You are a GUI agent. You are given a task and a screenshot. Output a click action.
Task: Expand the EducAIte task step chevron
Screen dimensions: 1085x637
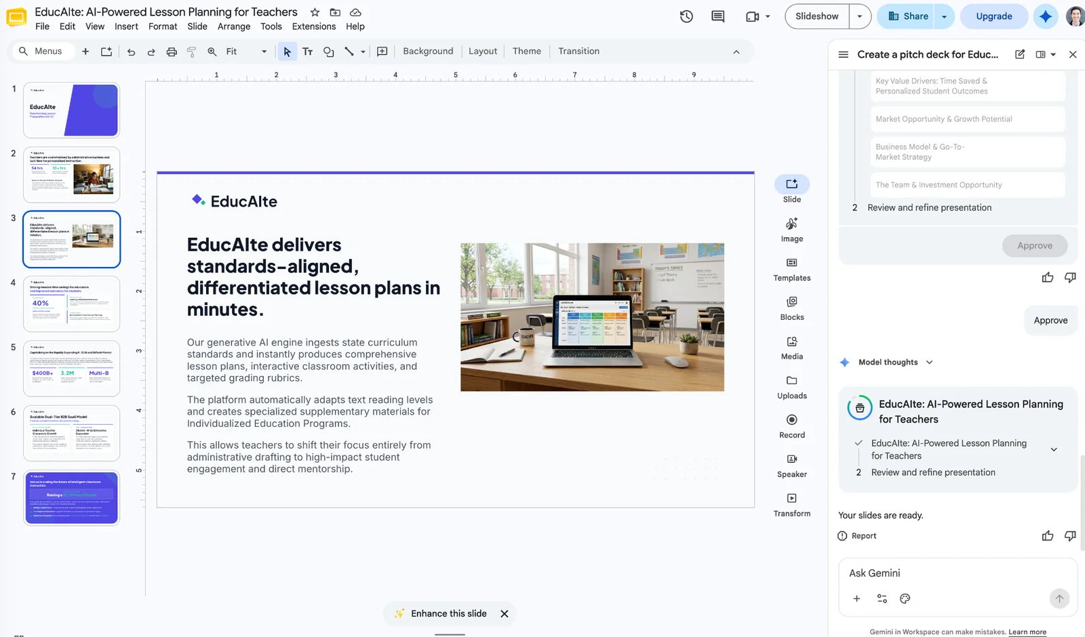1054,449
